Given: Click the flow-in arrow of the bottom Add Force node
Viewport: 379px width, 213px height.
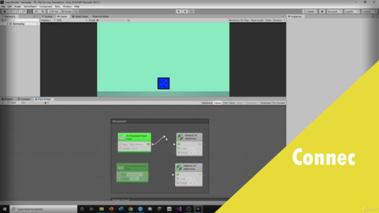Looking at the screenshot, I should click(x=178, y=175).
